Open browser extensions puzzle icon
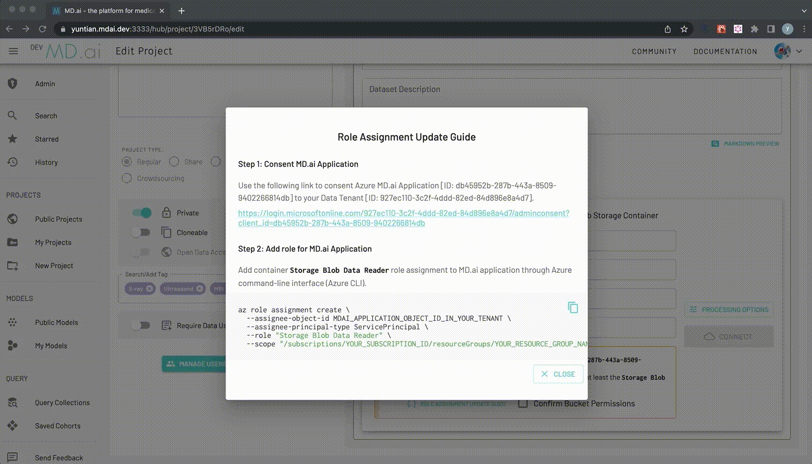Image resolution: width=812 pixels, height=464 pixels. (755, 29)
